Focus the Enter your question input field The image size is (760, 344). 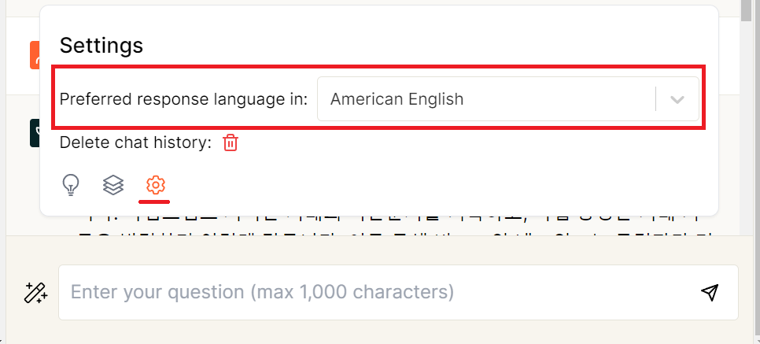click(x=378, y=293)
